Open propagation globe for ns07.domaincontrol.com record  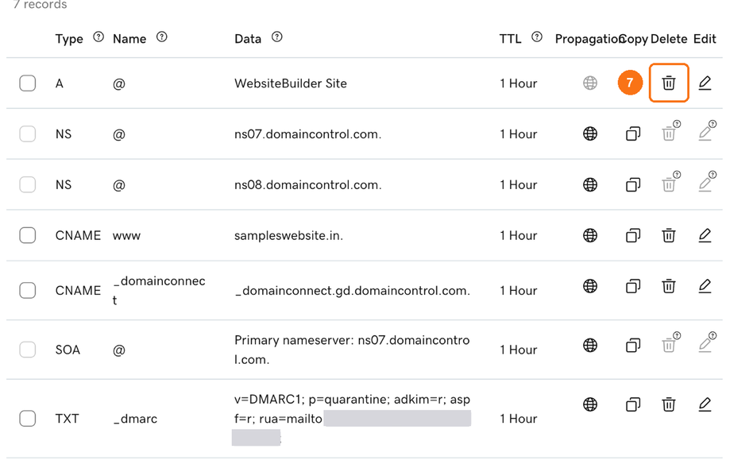pos(590,133)
